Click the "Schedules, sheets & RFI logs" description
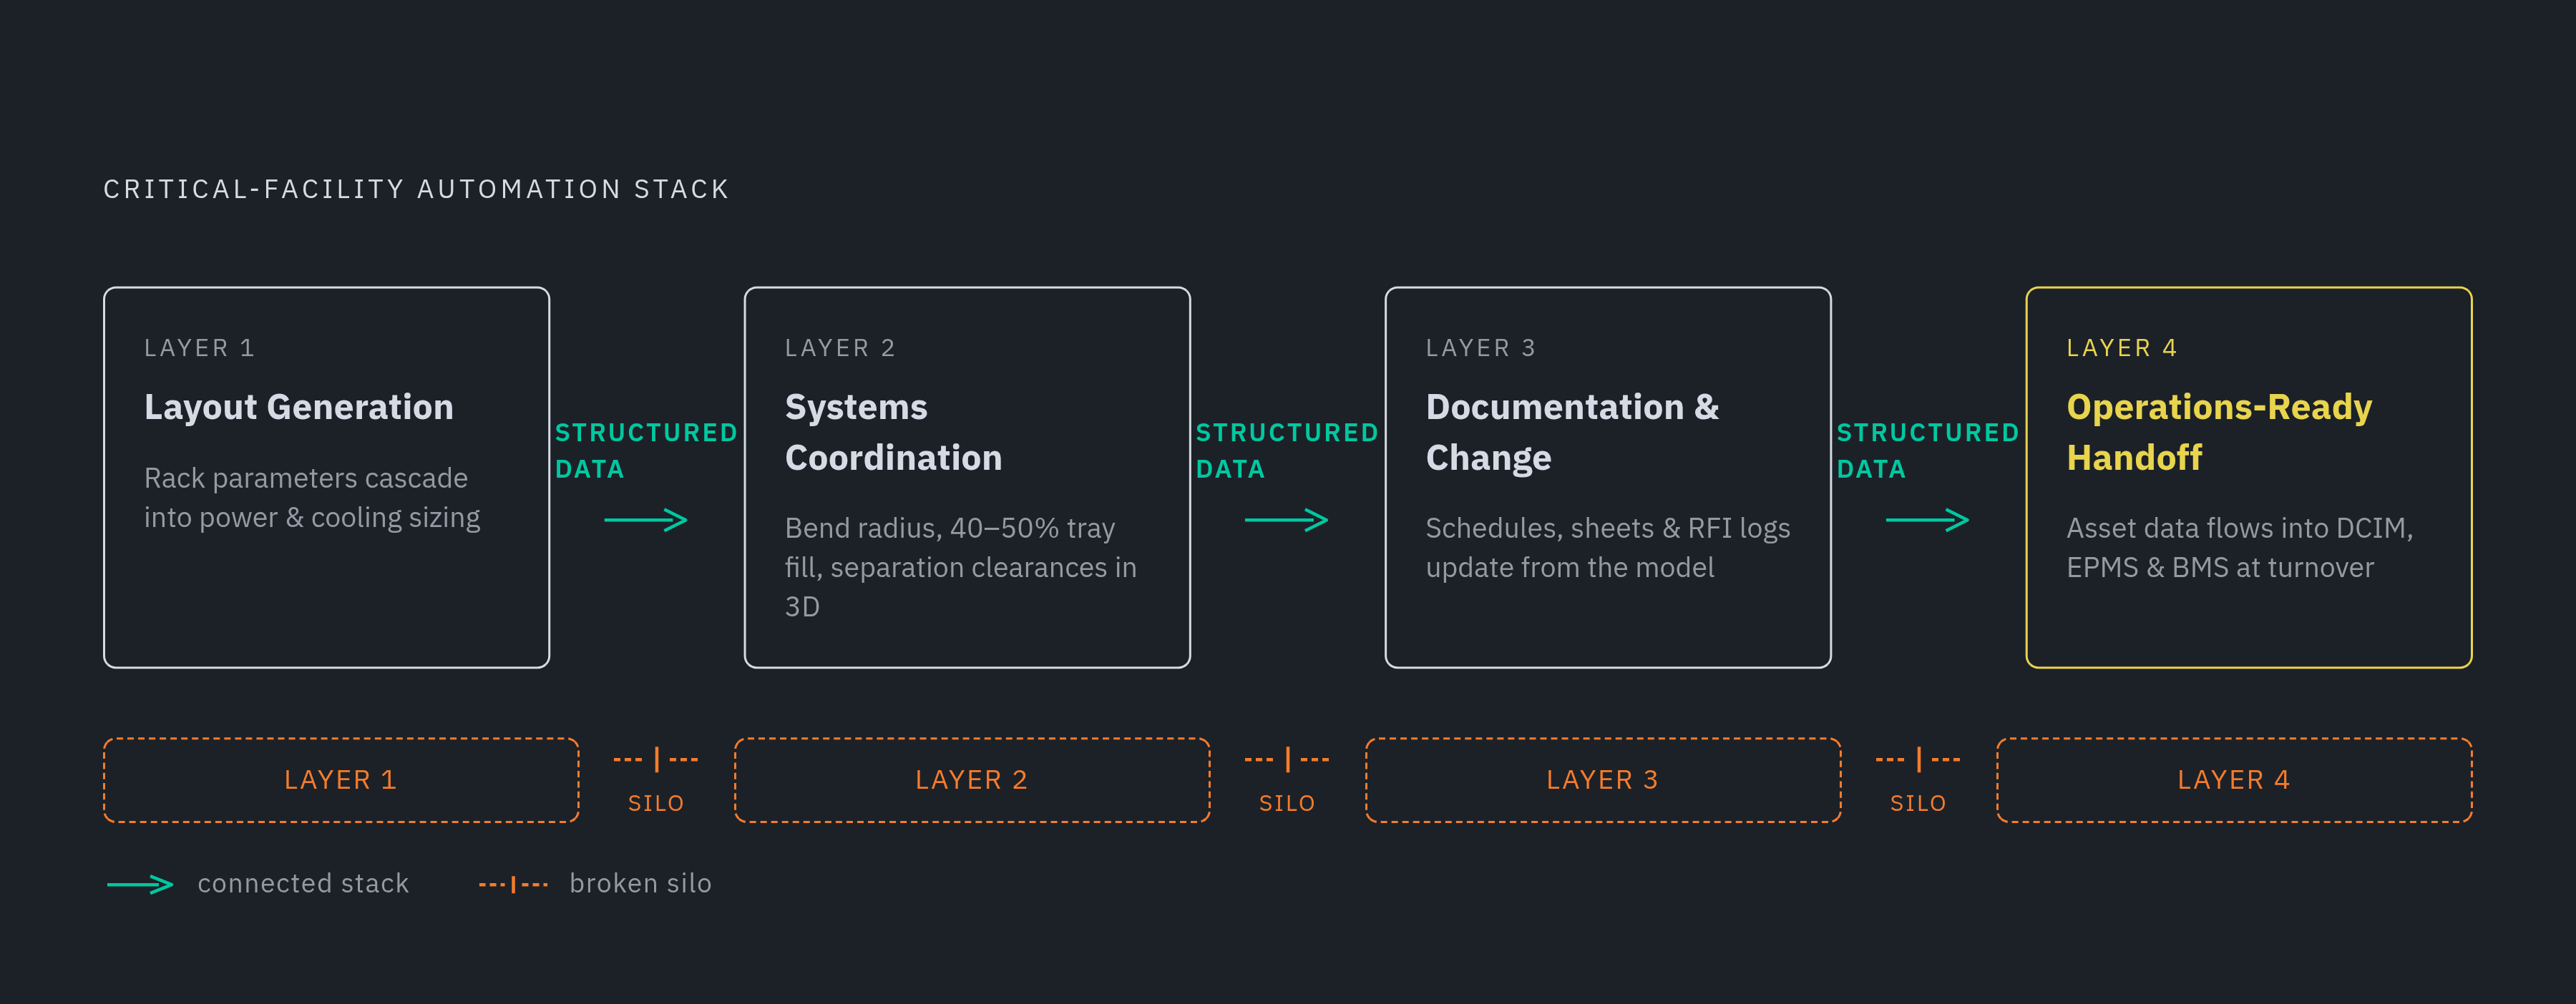This screenshot has width=2576, height=1004. (x=1608, y=548)
